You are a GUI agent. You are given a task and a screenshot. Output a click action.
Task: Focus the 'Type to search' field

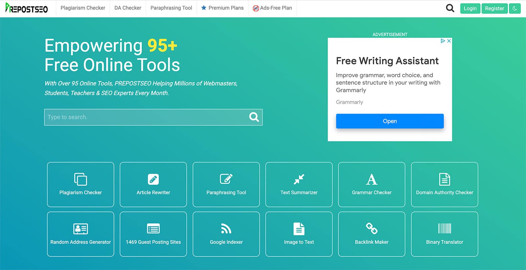point(153,117)
